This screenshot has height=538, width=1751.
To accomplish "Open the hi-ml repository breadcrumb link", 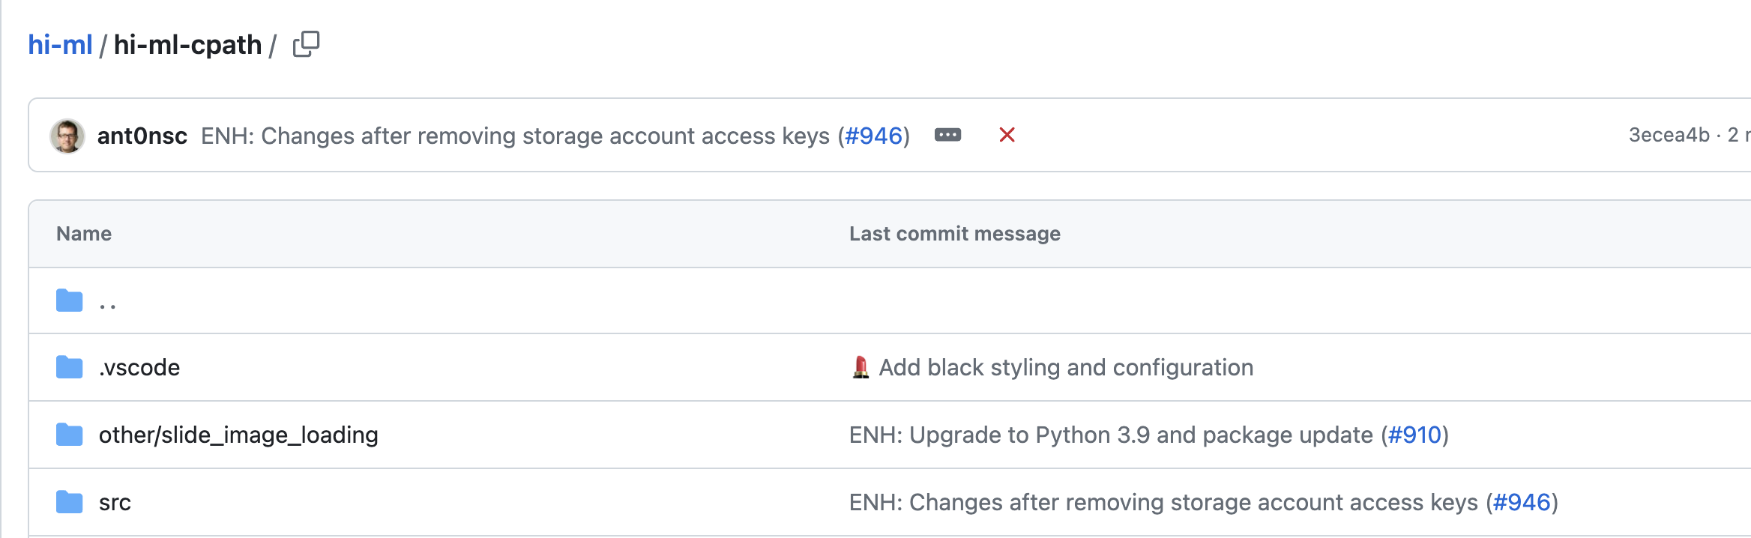I will pos(60,45).
